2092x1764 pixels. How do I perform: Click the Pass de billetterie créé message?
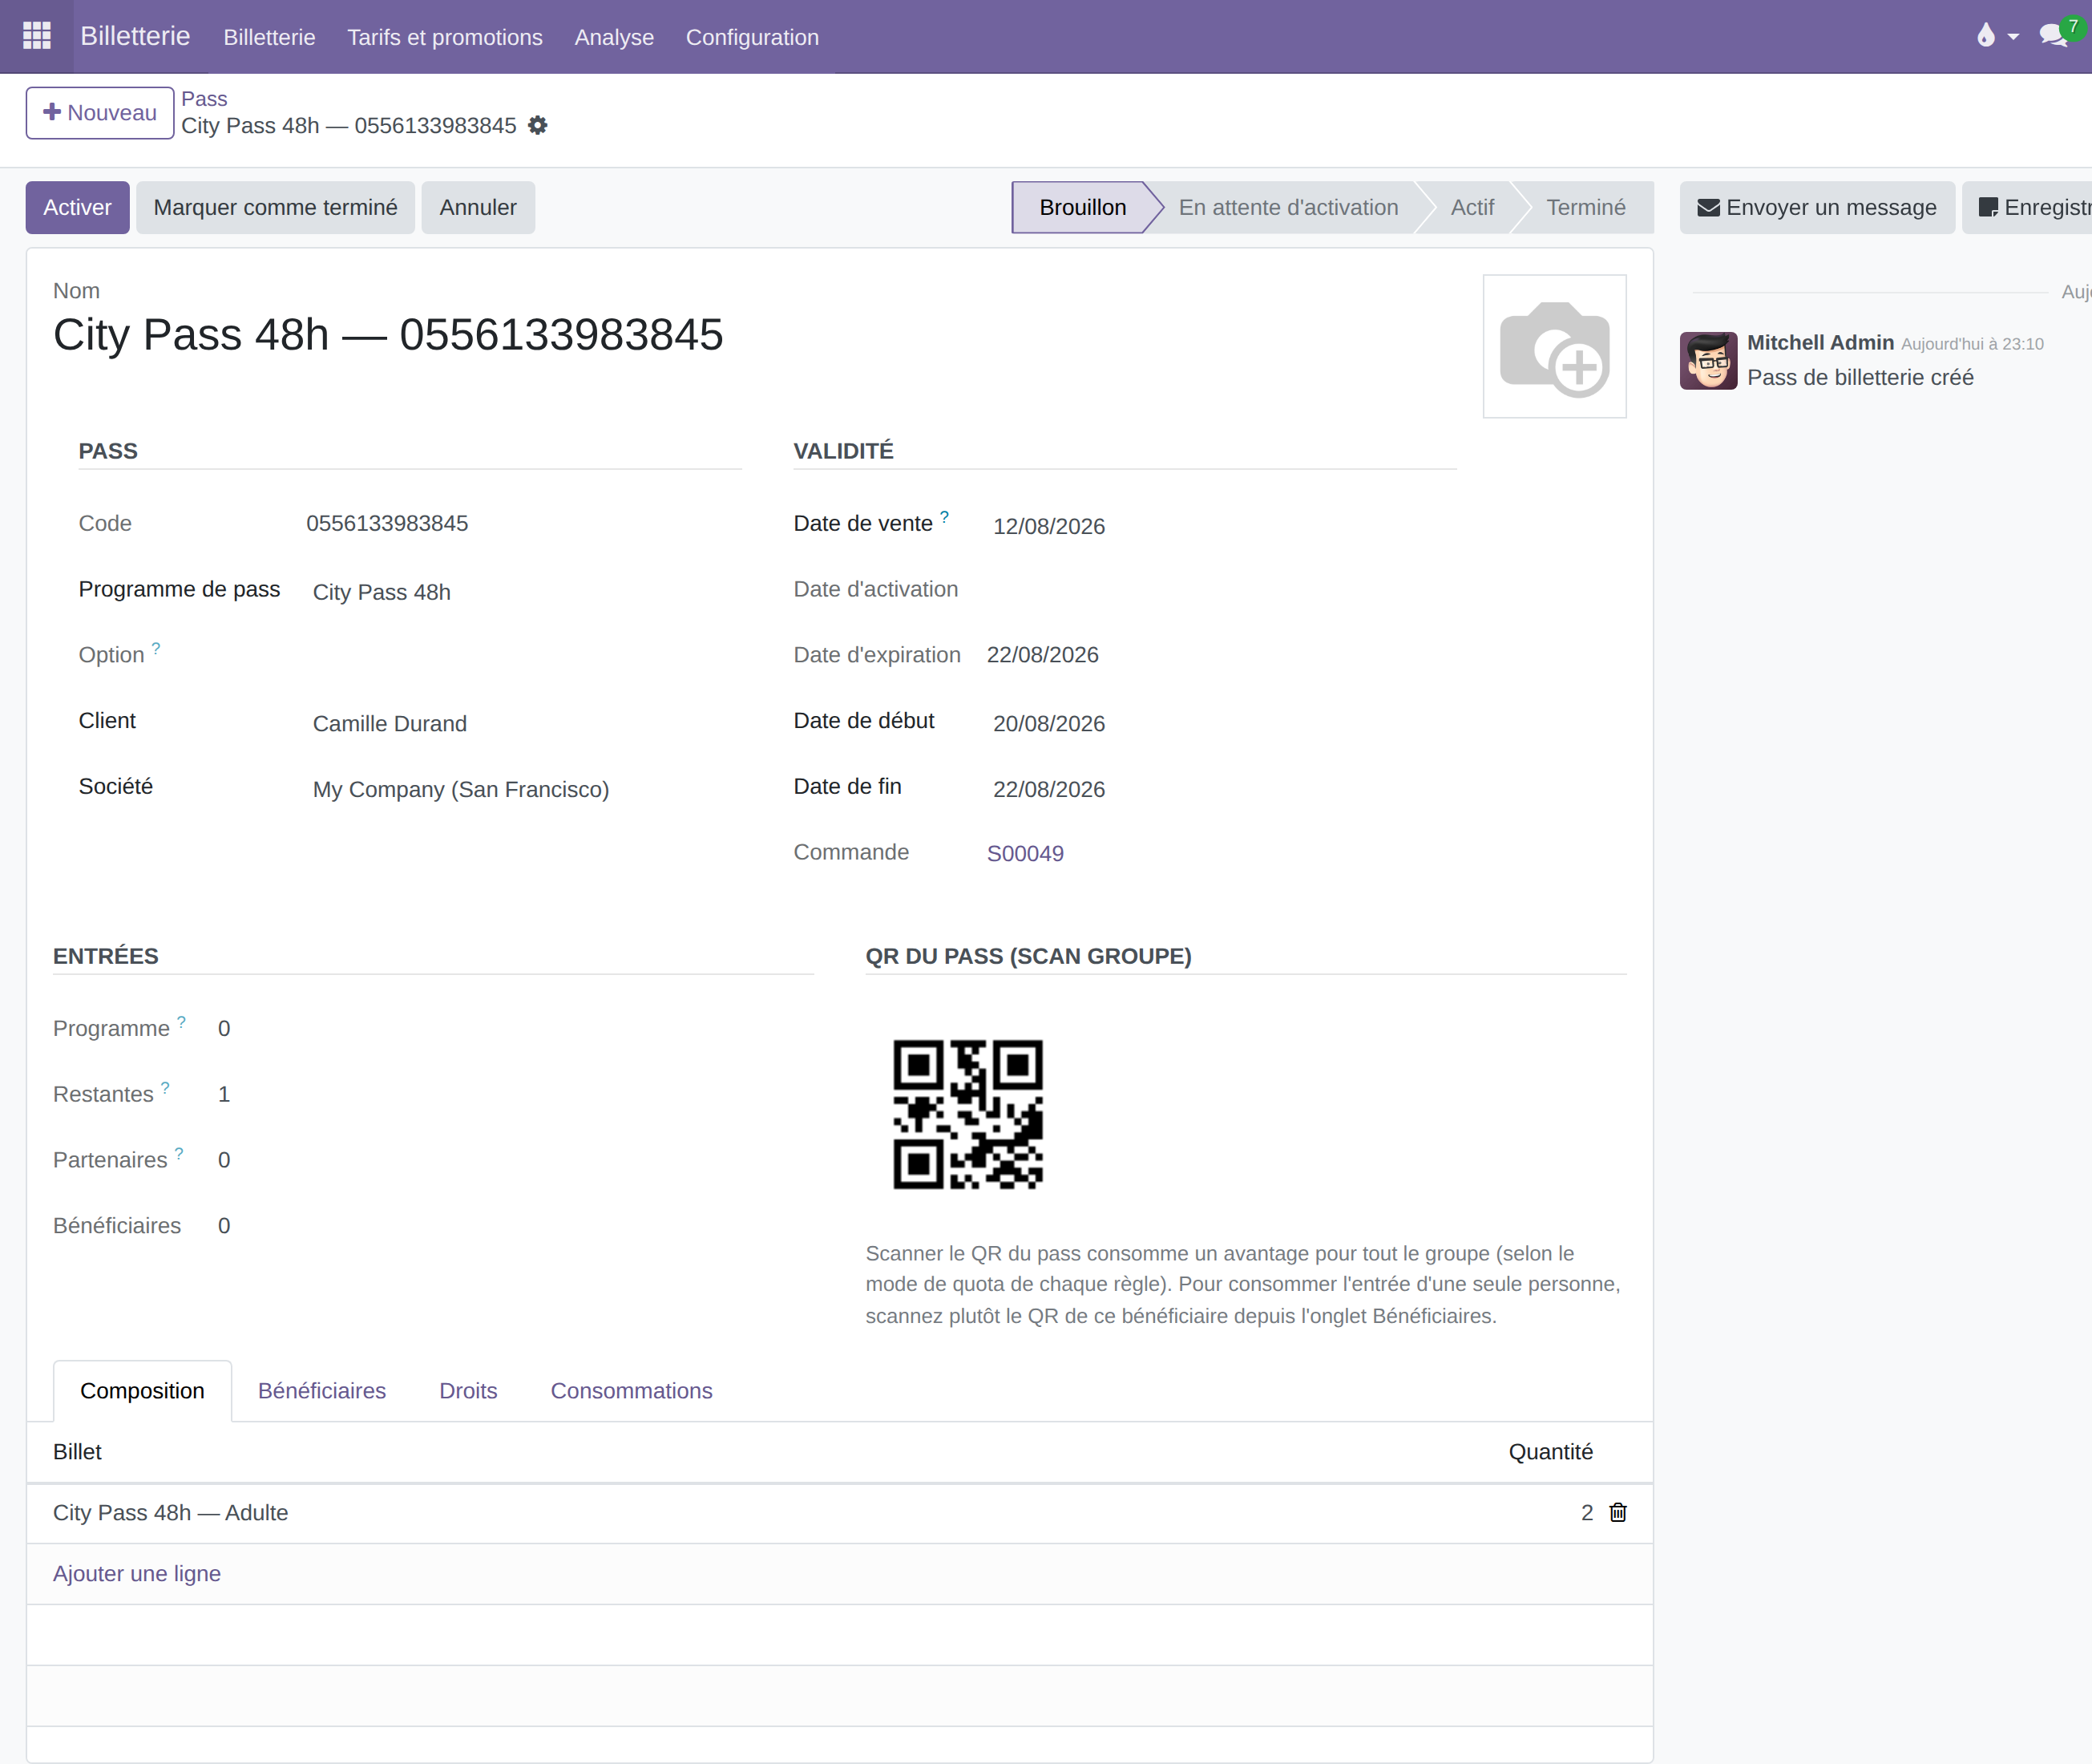click(x=1860, y=378)
